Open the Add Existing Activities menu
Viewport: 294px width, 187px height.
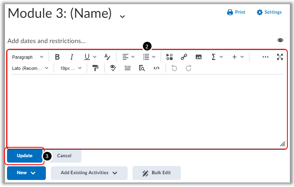pyautogui.click(x=89, y=173)
